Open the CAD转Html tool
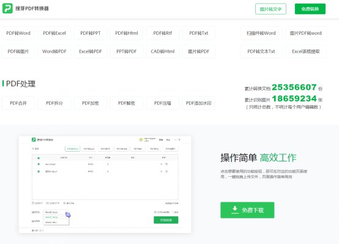The image size is (339, 244). click(163, 51)
